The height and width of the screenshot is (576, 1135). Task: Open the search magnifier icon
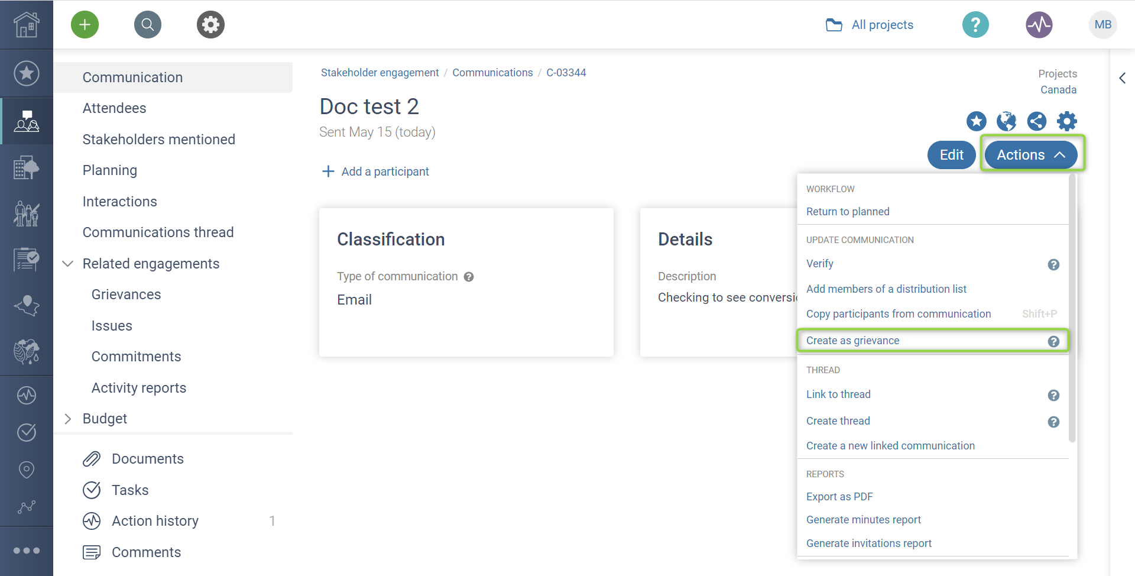(x=148, y=25)
